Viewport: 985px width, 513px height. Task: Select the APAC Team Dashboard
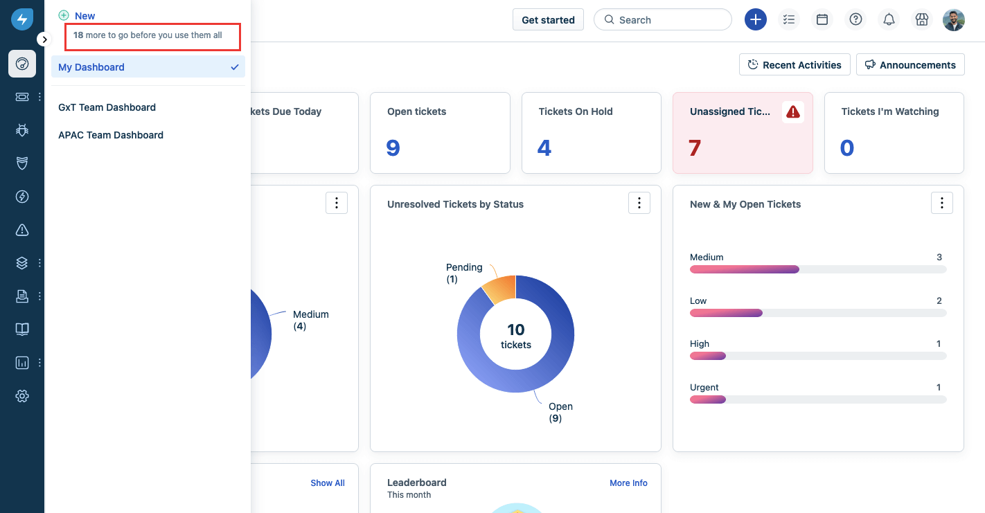click(110, 135)
